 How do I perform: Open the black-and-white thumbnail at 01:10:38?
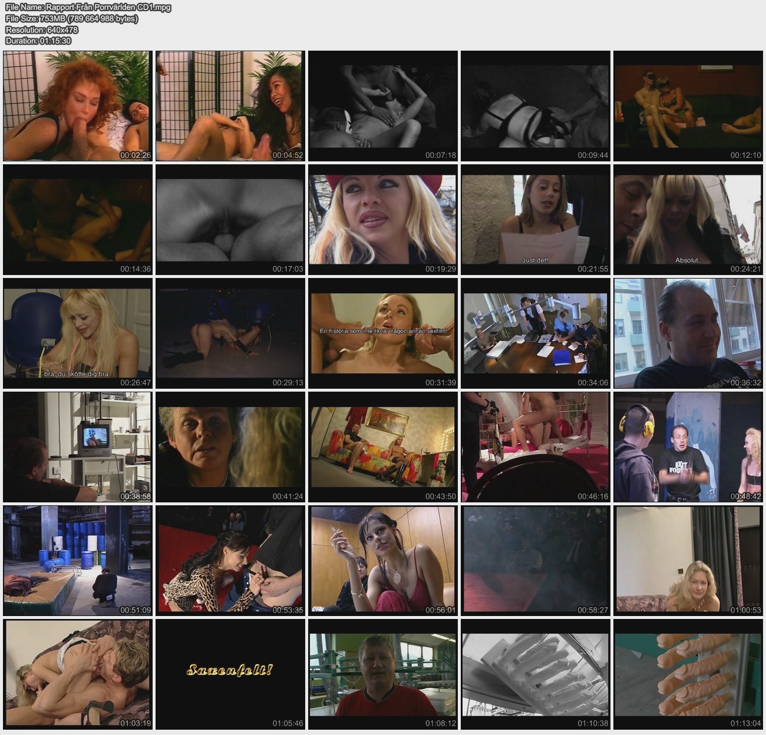tap(535, 674)
